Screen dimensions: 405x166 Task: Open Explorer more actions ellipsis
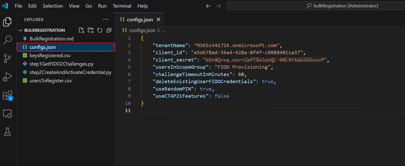click(105, 20)
